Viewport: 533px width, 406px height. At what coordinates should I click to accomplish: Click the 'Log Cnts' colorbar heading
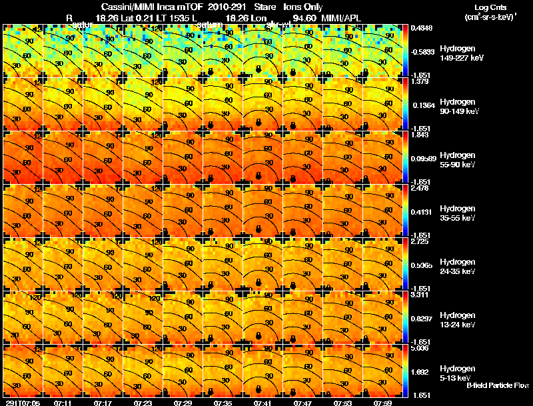tap(490, 7)
